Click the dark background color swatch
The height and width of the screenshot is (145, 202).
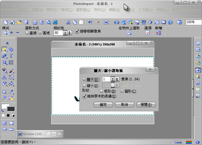click(11, 109)
